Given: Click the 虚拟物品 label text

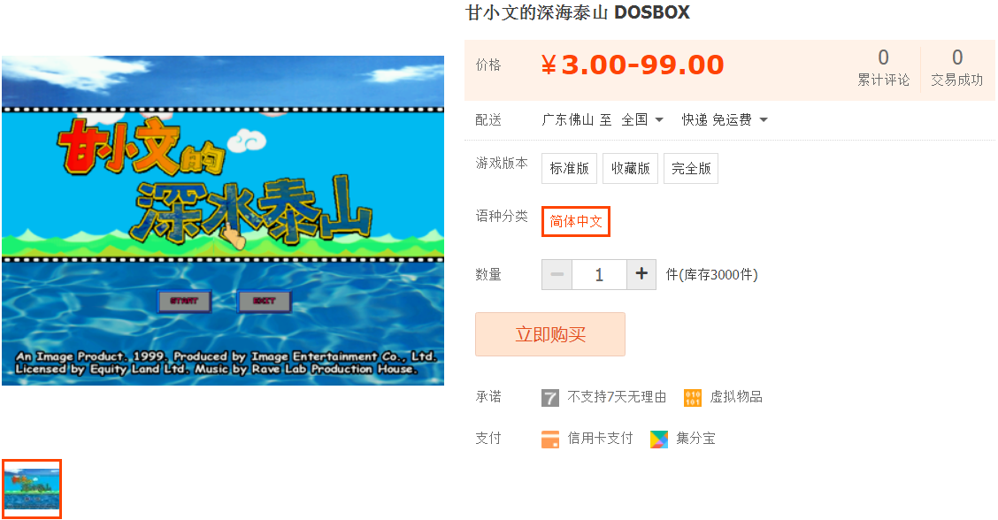Looking at the screenshot, I should coord(736,397).
